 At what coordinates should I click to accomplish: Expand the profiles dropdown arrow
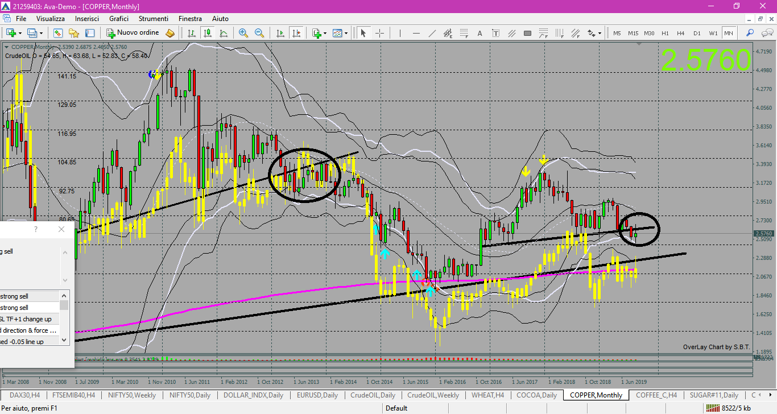(x=41, y=33)
